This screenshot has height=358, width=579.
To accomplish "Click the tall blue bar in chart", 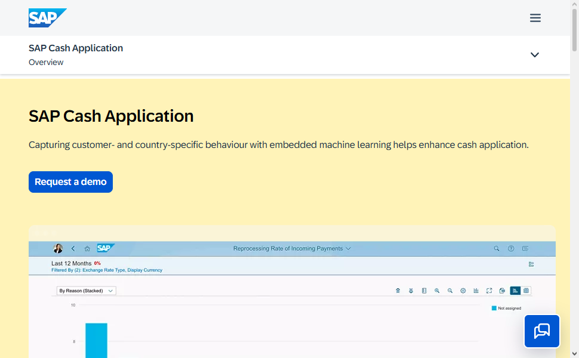I will (x=96, y=340).
